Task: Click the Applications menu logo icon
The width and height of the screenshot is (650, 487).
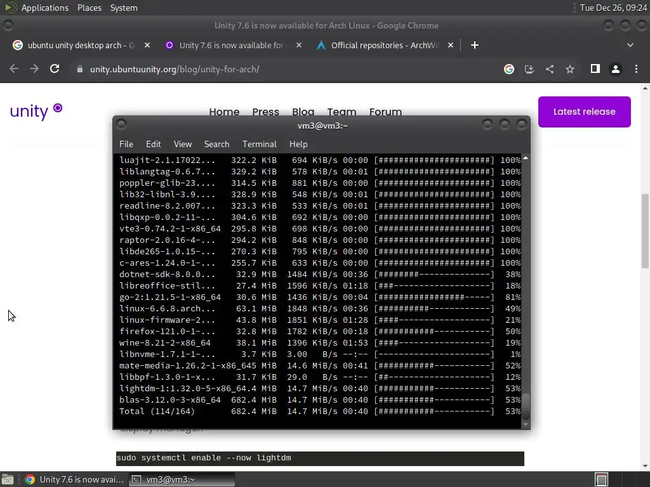Action: (x=10, y=8)
